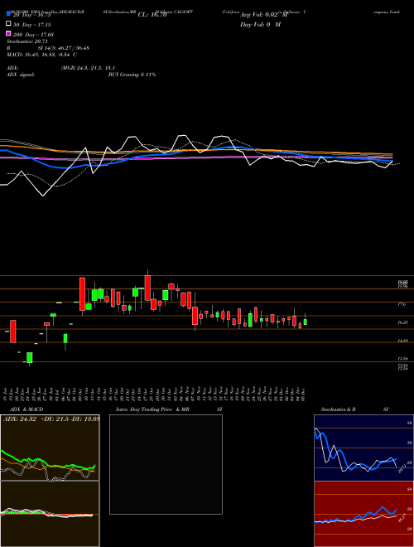Click the MACD sub-chart below ADX

pos(50,514)
